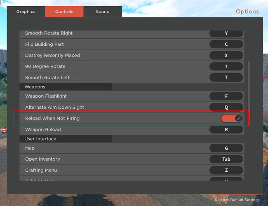
Task: Select the Sound tab
Action: (103, 12)
